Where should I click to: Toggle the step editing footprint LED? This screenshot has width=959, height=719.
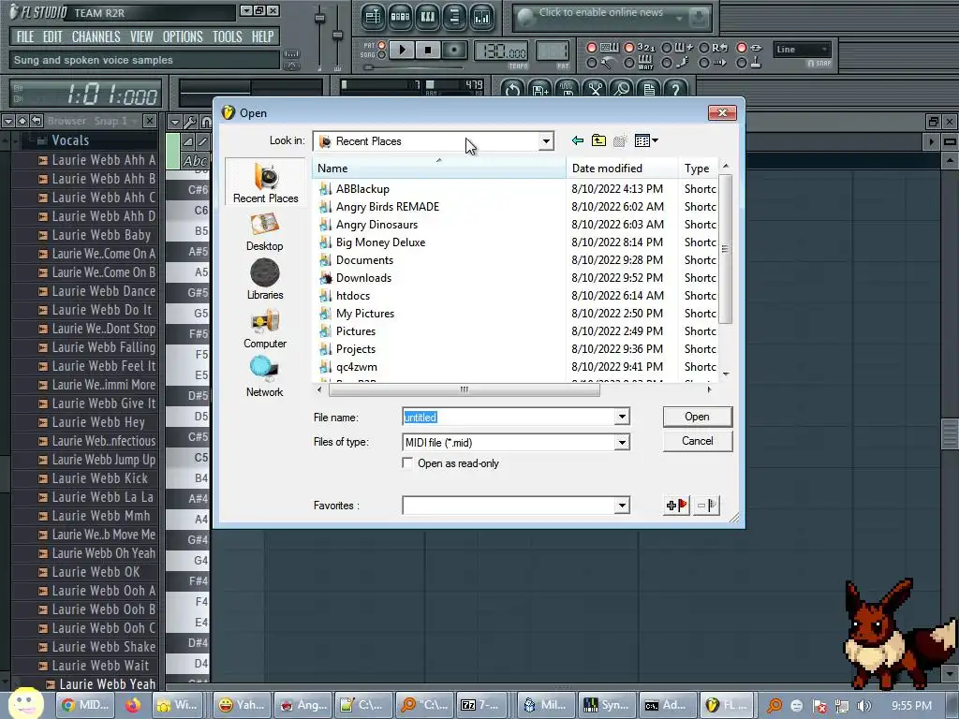pos(667,63)
